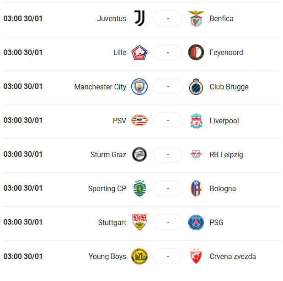The width and height of the screenshot is (283, 281).
Task: Select the Liverpool crest
Action: click(196, 121)
